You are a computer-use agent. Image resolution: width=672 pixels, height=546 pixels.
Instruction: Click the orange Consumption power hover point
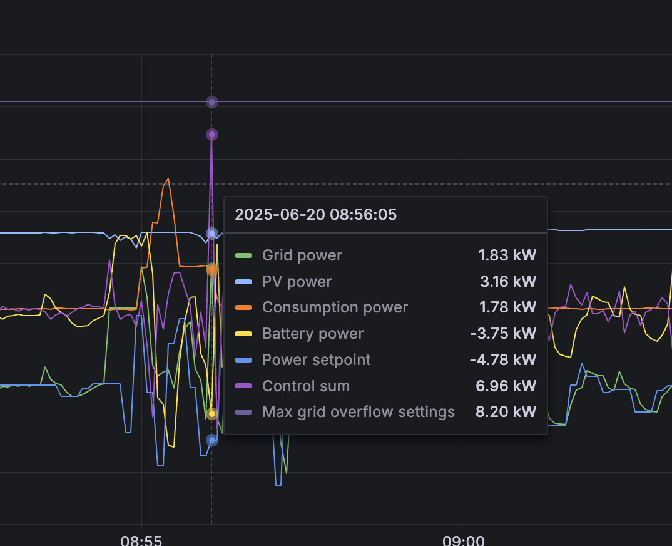(211, 269)
